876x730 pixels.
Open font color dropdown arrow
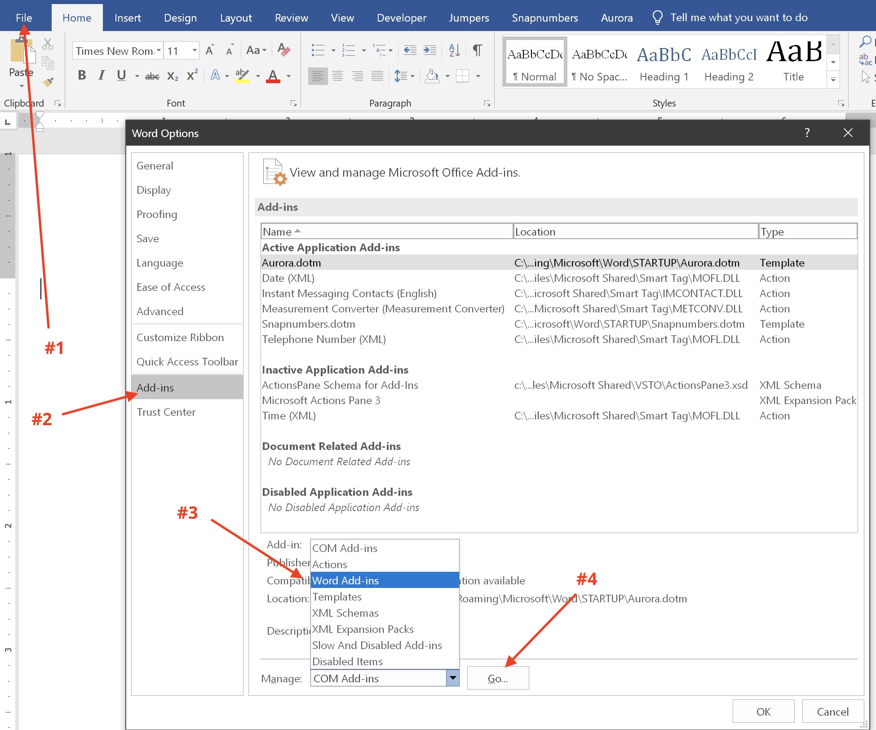[x=289, y=76]
